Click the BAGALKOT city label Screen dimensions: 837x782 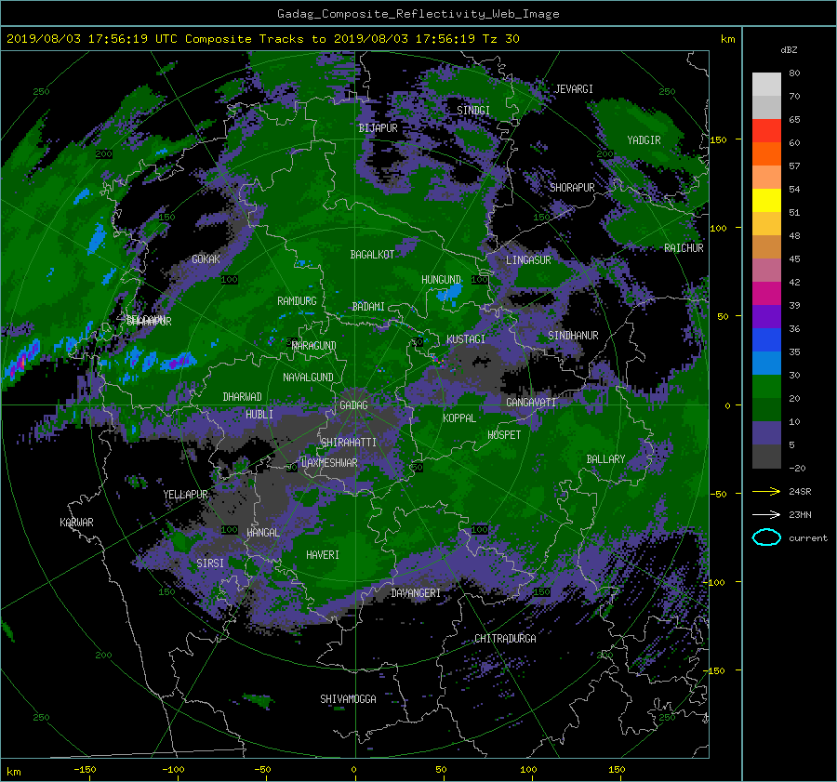click(x=372, y=255)
